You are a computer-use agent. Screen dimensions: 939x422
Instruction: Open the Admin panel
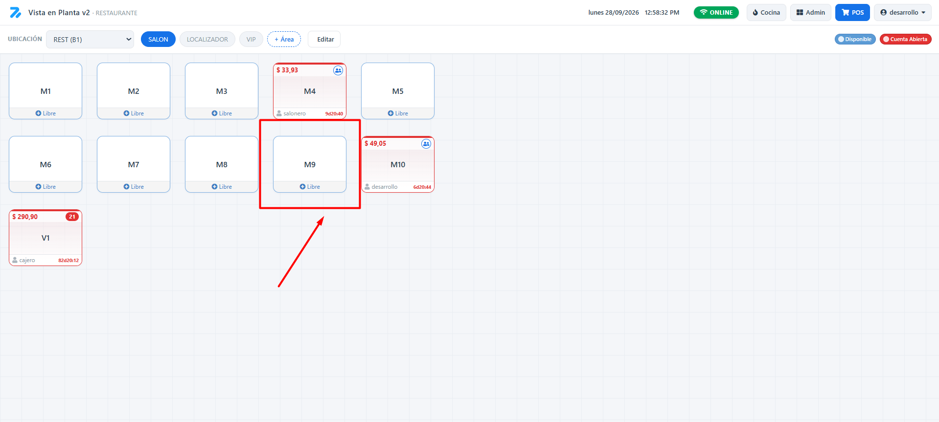(x=810, y=13)
